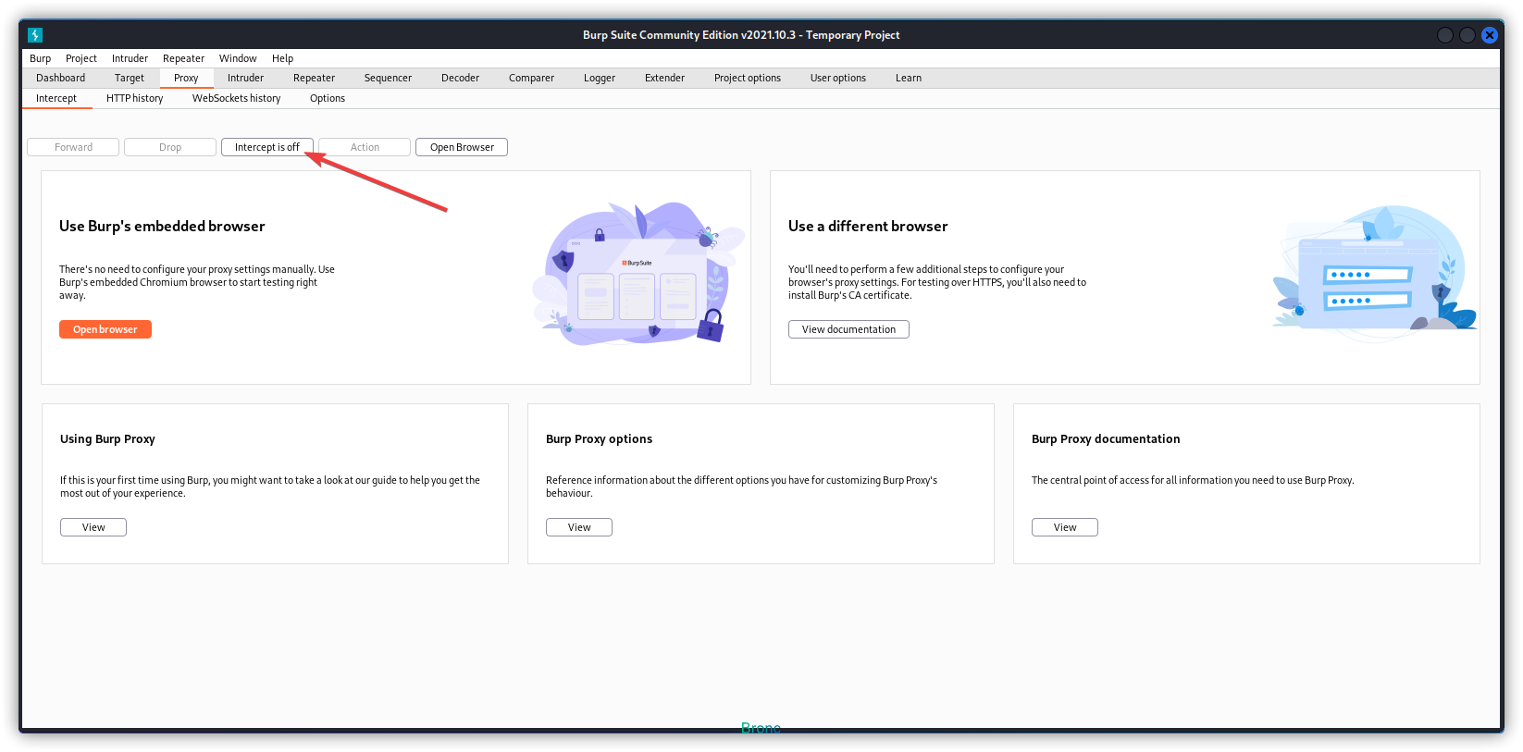The height and width of the screenshot is (752, 1523).
Task: Click the Forward button
Action: tap(73, 147)
